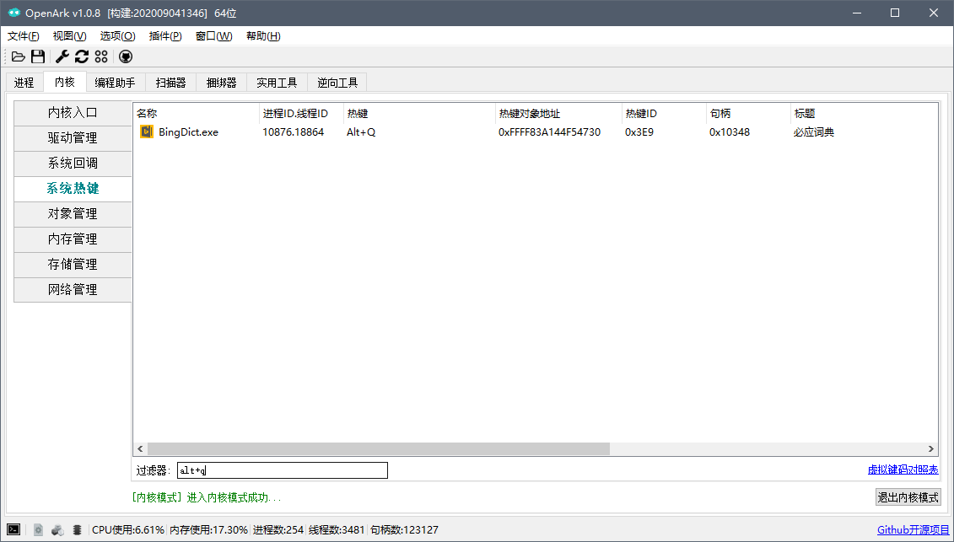View the 虚拟键码对照表 link
954x542 pixels.
pyautogui.click(x=904, y=470)
